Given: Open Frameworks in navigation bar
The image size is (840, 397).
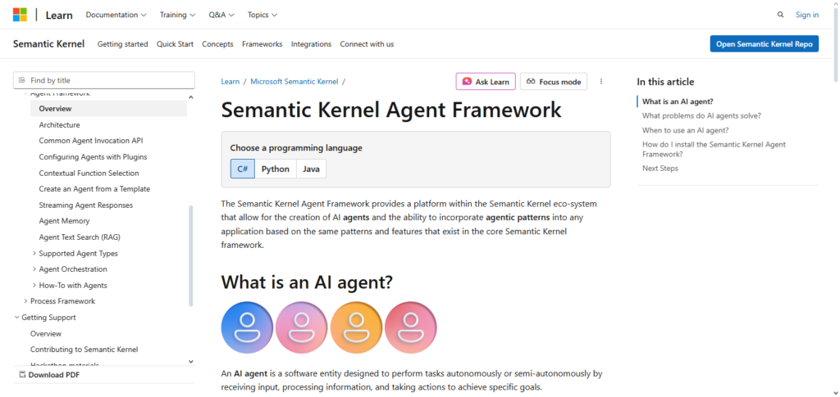Looking at the screenshot, I should [262, 44].
